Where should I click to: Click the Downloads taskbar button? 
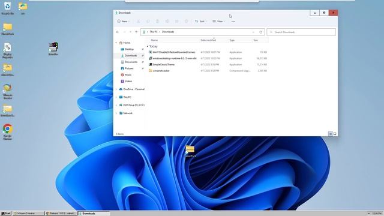tap(94, 214)
